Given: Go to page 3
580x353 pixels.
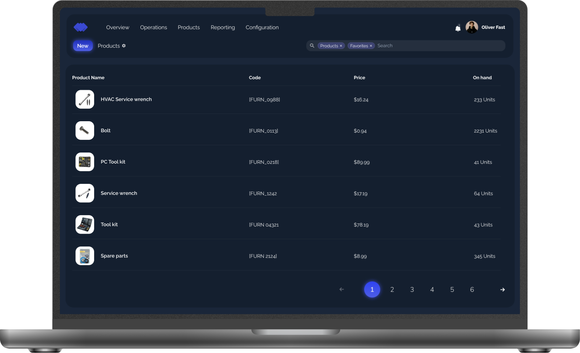Looking at the screenshot, I should click(412, 289).
